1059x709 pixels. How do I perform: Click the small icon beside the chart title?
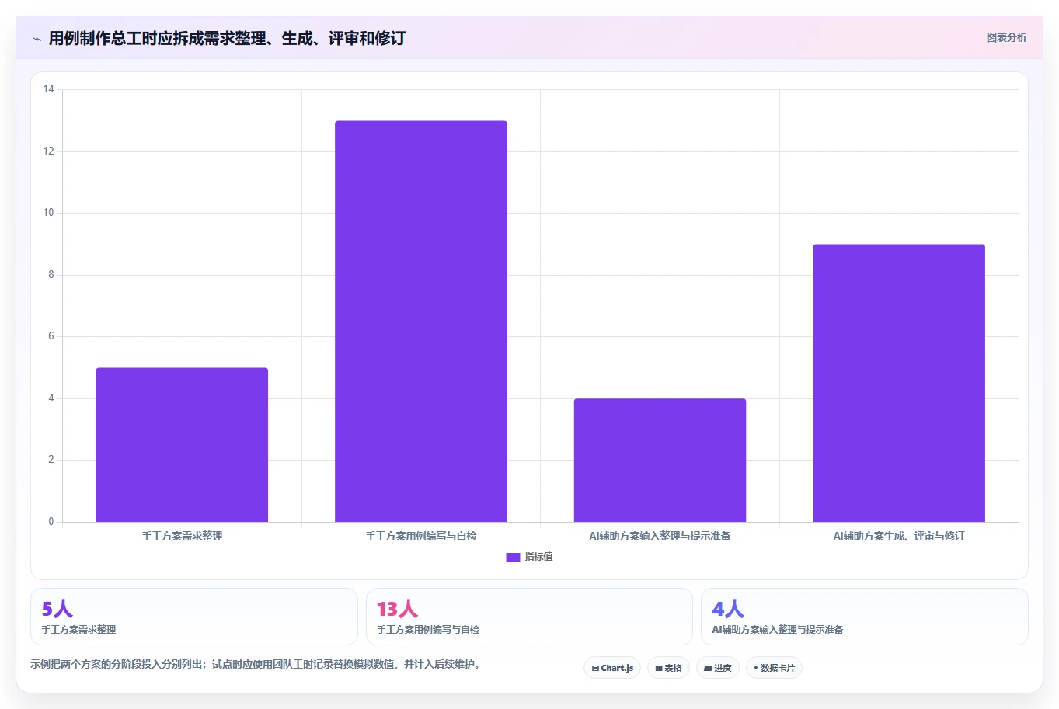tap(37, 39)
